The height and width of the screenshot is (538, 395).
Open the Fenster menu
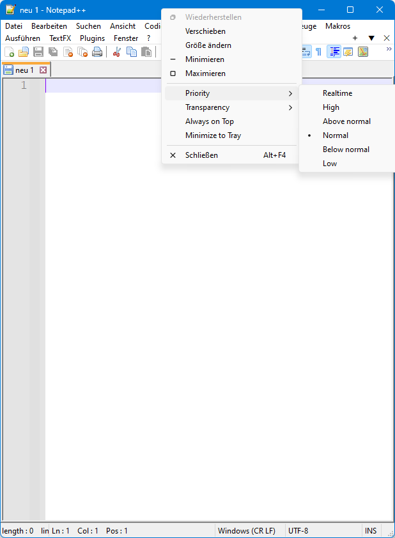(126, 38)
